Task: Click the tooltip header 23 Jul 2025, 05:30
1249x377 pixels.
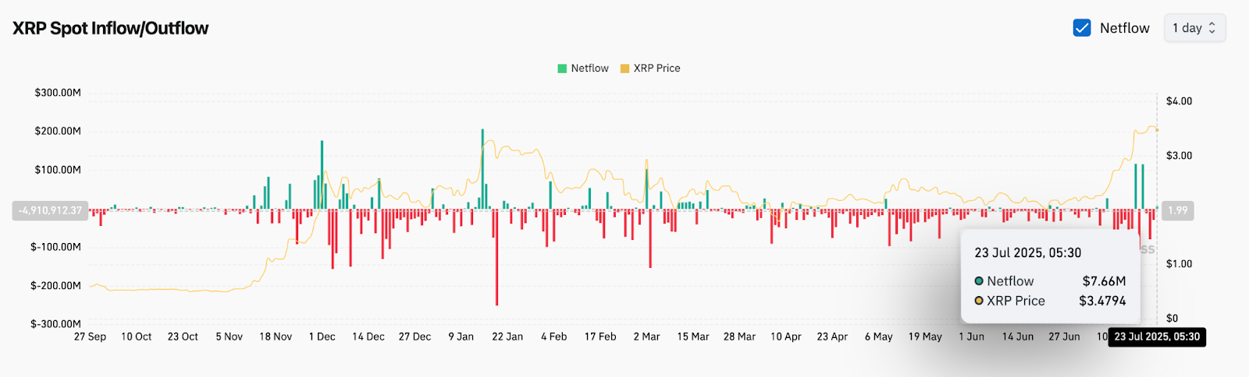Action: pos(1028,252)
